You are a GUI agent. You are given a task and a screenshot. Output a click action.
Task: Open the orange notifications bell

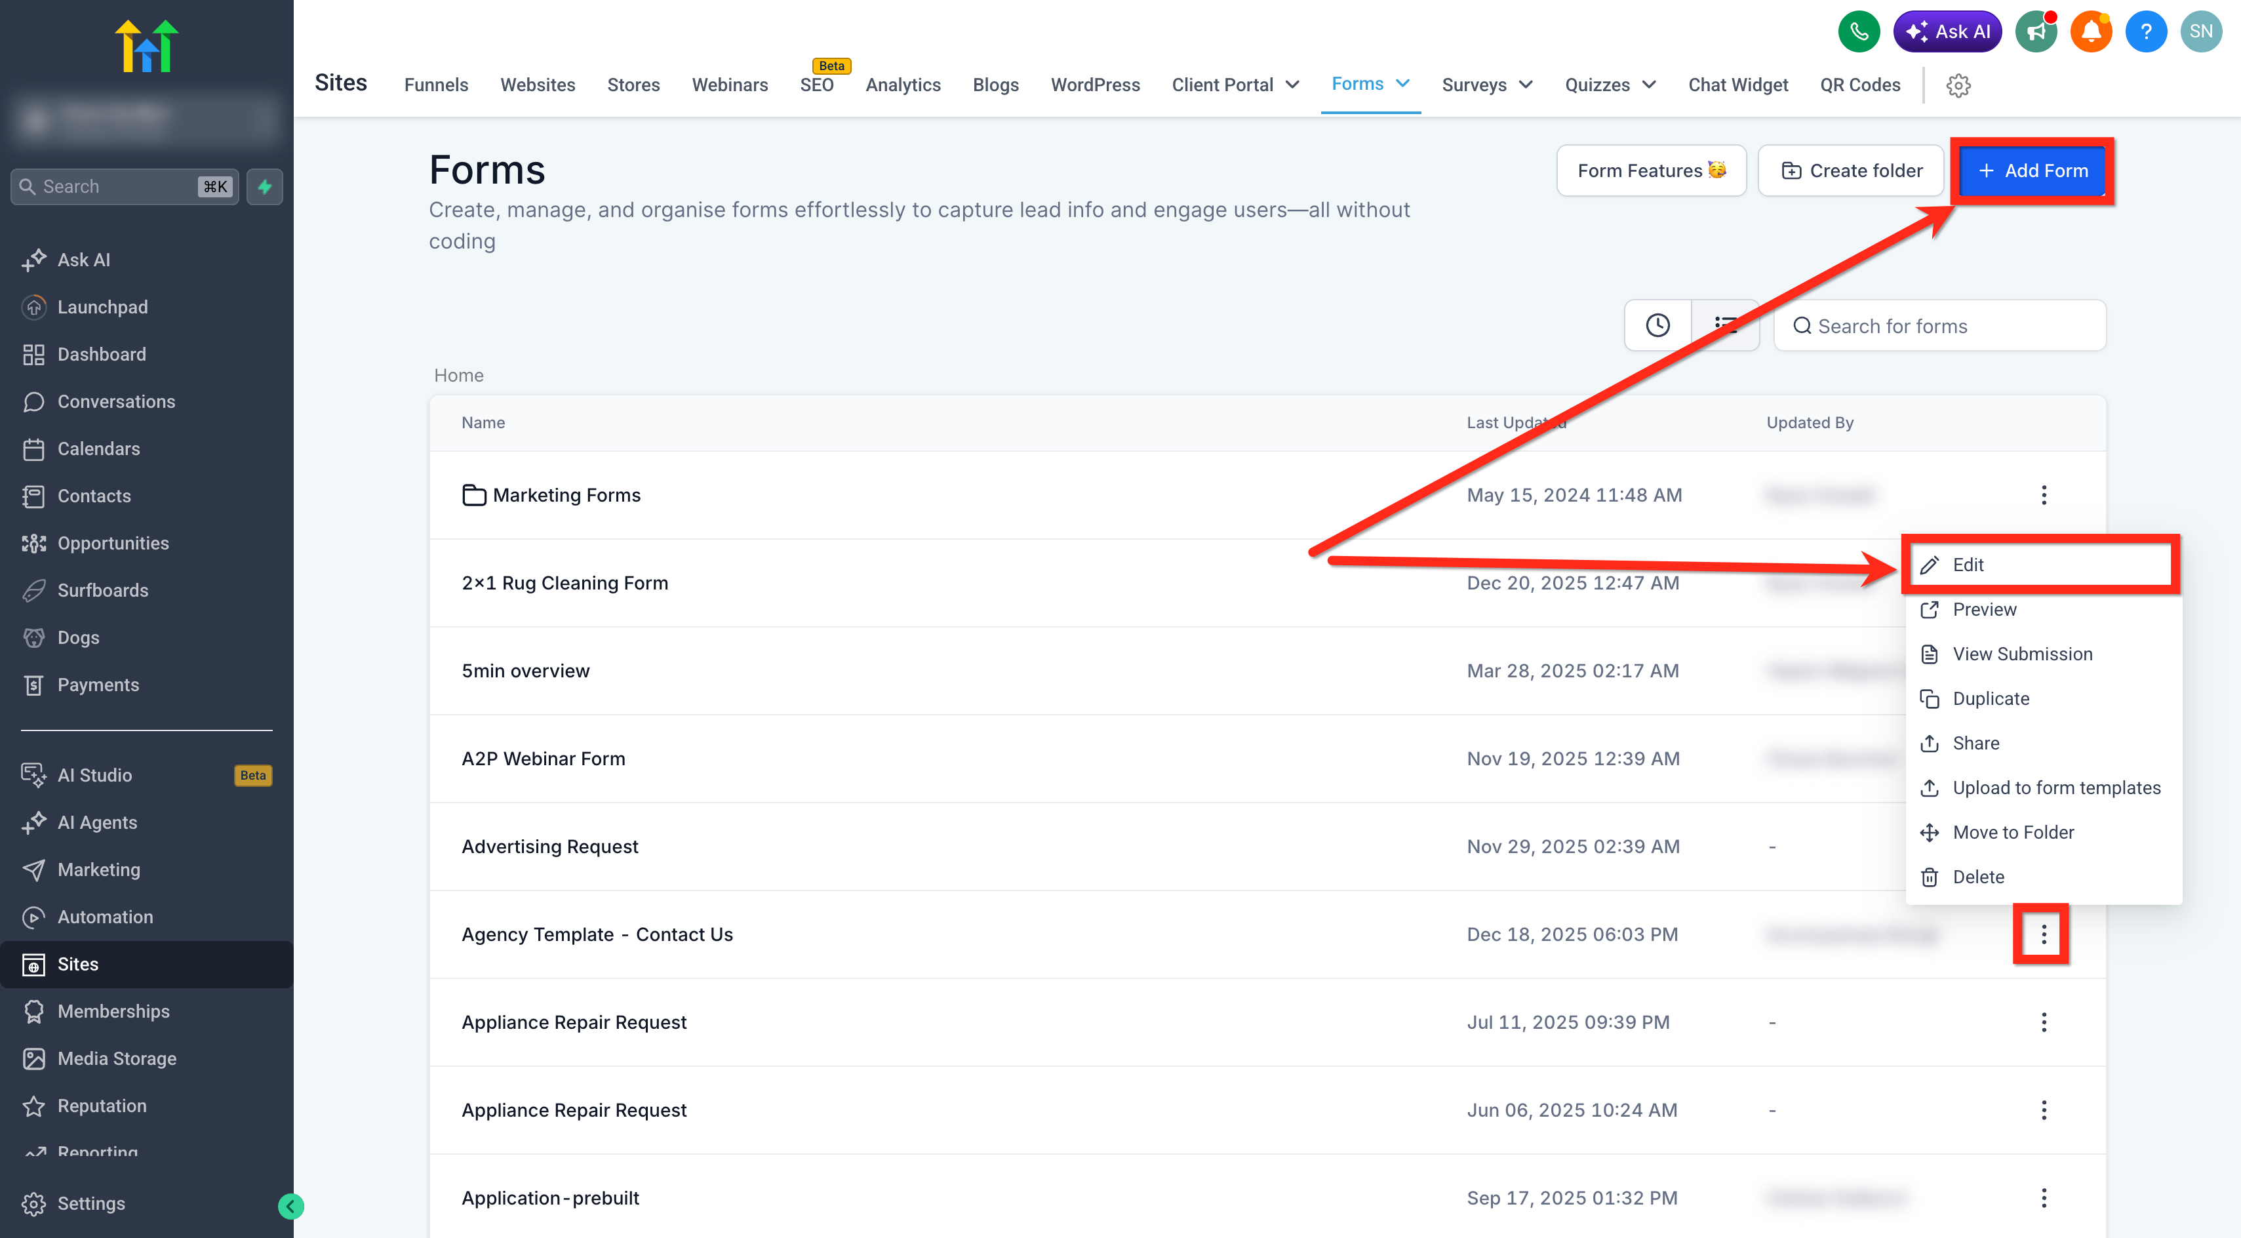(2090, 32)
